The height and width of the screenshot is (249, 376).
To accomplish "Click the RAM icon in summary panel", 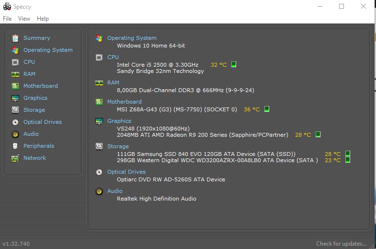I will 99,83.
